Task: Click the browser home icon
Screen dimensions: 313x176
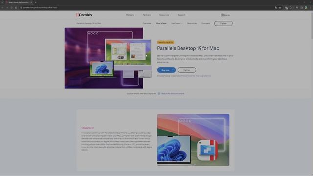Action: [16, 8]
